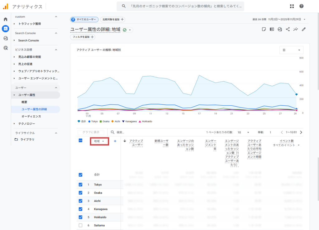Open the Insights sparkline icon
319x230 pixels.
(296, 29)
